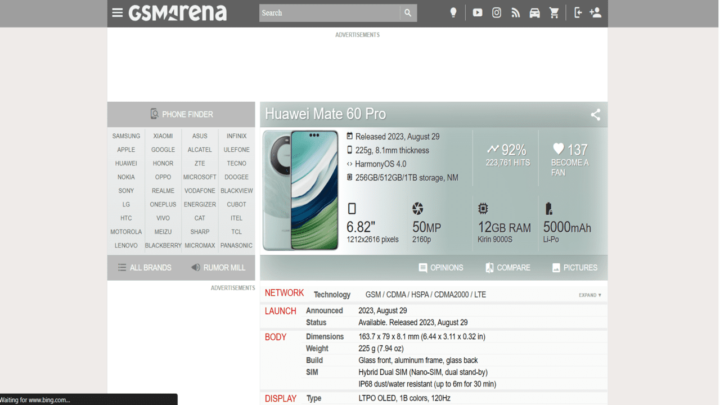720x405 pixels.
Task: Click the camera shutter icon above 50MP
Action: pos(417,209)
